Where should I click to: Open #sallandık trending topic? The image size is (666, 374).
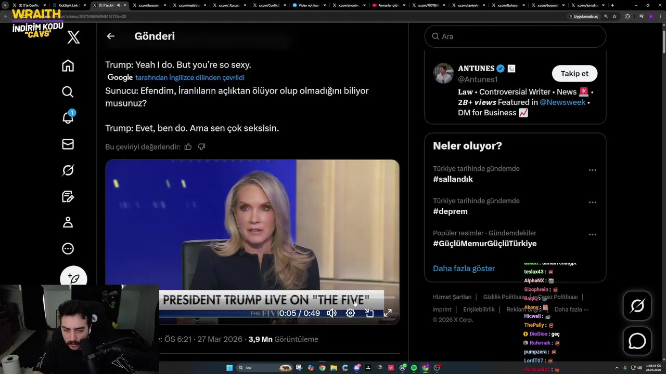453,179
